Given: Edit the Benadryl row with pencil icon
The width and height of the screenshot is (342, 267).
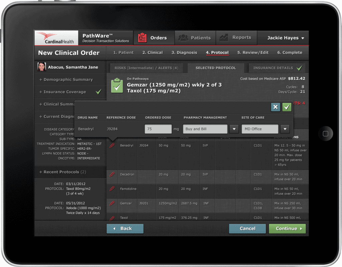Looking at the screenshot, I should [112, 145].
